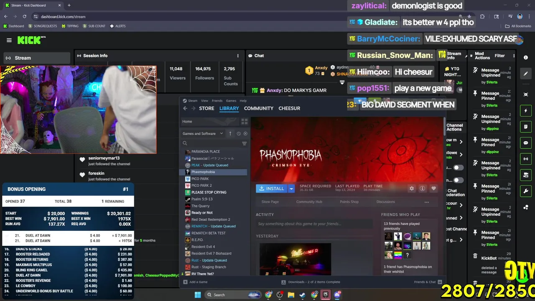This screenshot has height=301, width=535.
Task: Open the View menu in Steam
Action: [204, 101]
